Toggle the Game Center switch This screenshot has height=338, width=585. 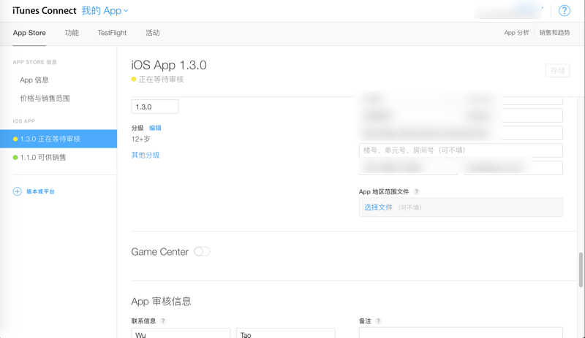click(202, 252)
